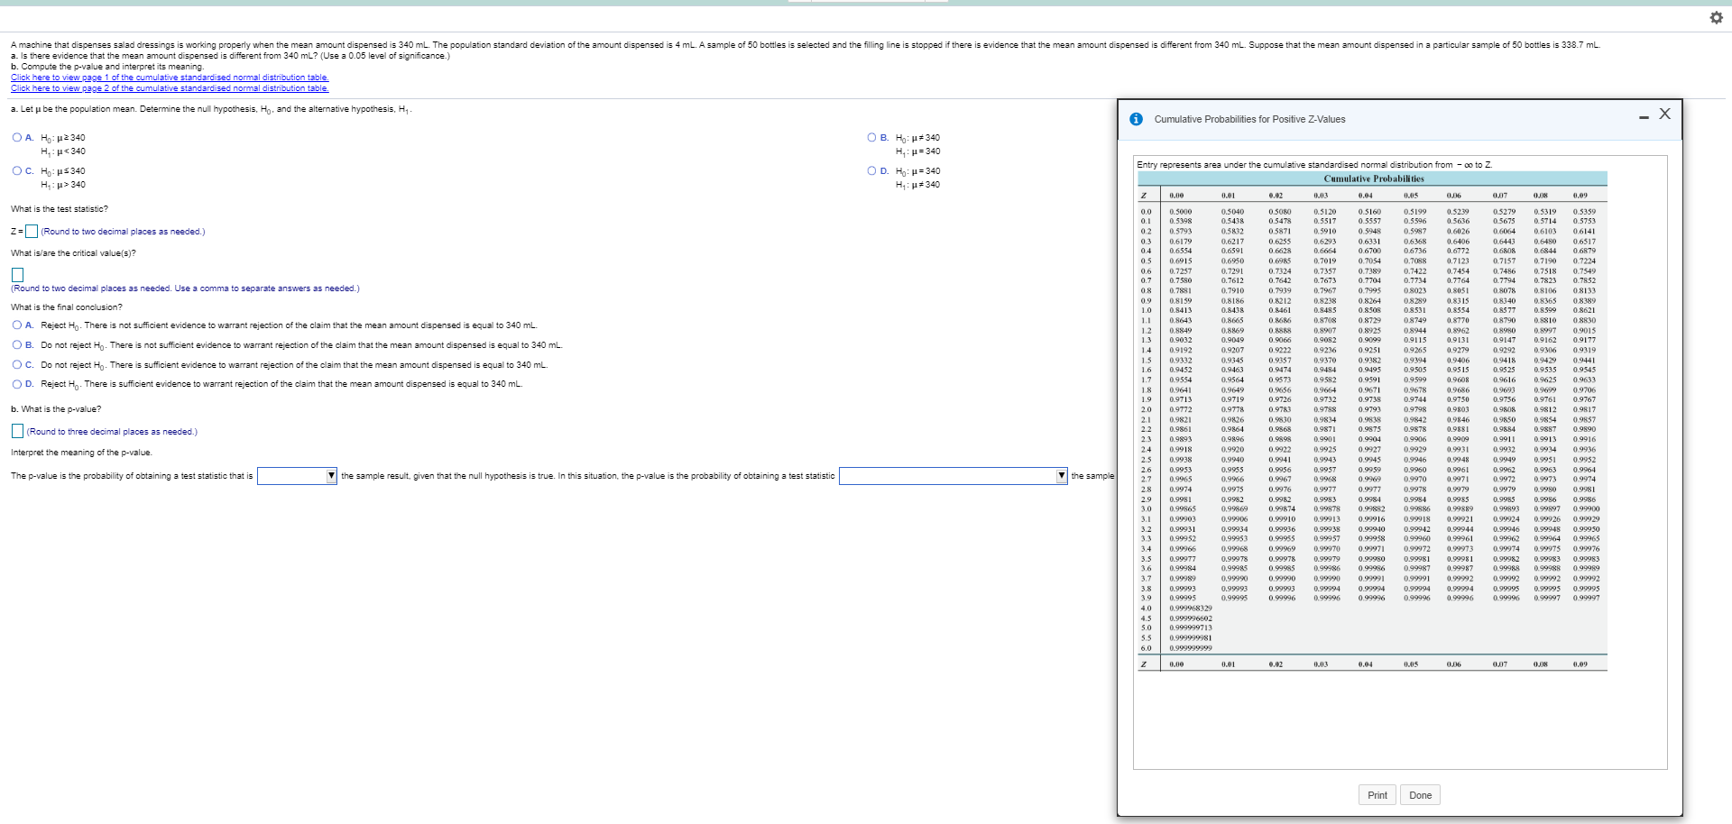
Task: Click the Done button
Action: click(1421, 795)
